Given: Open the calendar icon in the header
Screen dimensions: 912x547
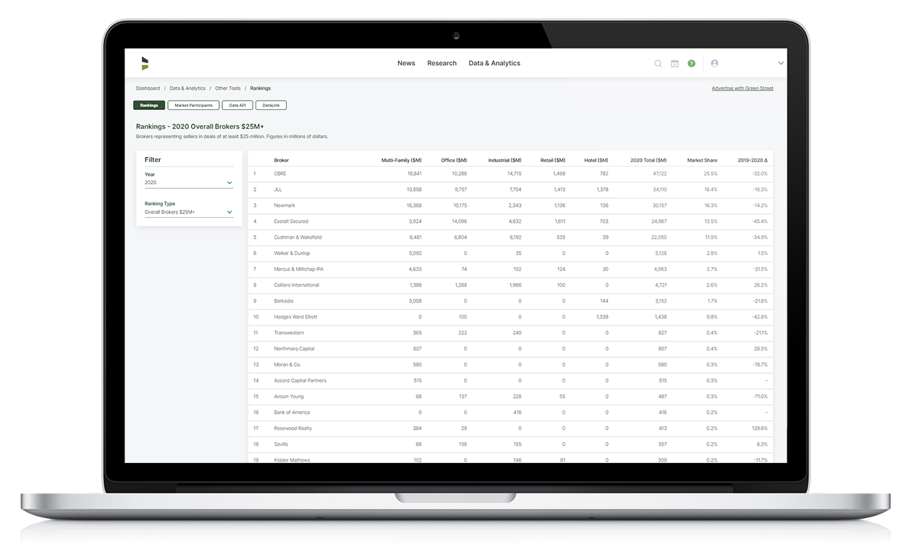Looking at the screenshot, I should [675, 64].
